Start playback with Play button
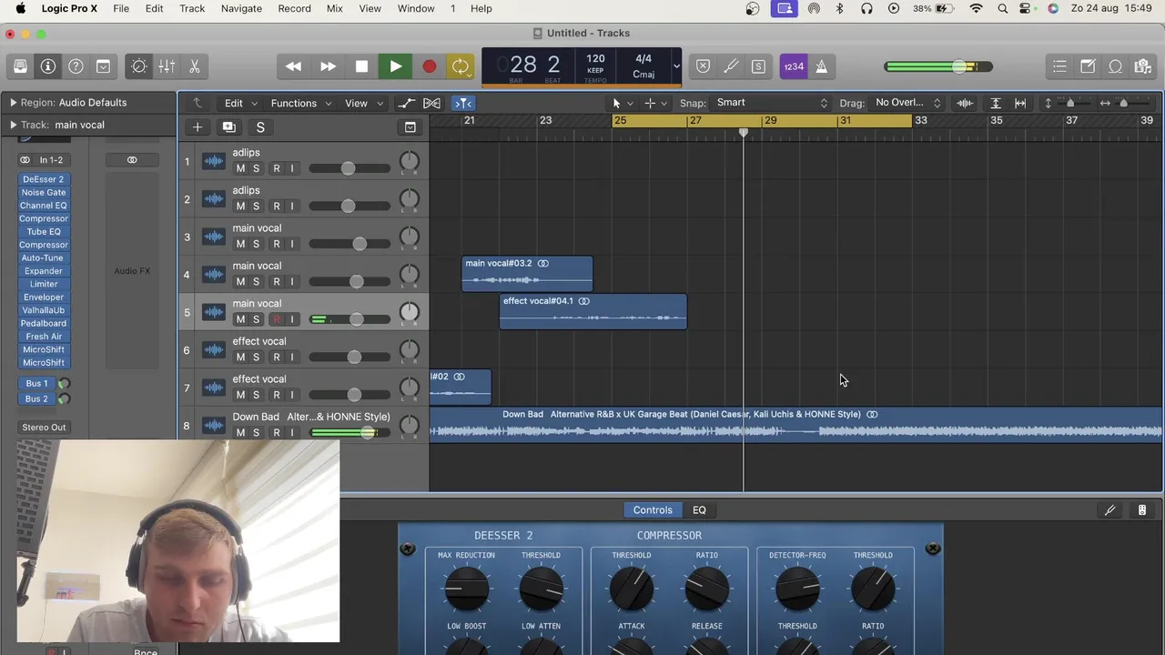 [395, 66]
